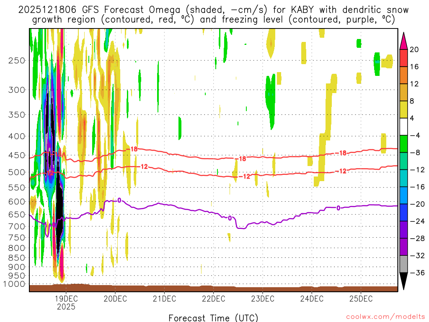429x322 pixels.
Task: Click the 250 pressure level label
Action: tap(16, 60)
